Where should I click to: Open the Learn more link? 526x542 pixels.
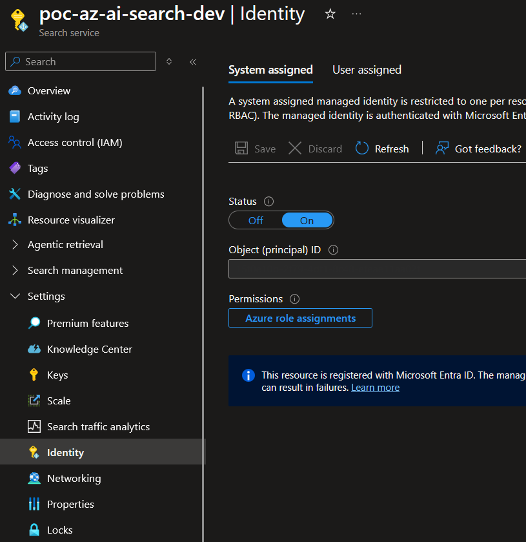point(376,388)
